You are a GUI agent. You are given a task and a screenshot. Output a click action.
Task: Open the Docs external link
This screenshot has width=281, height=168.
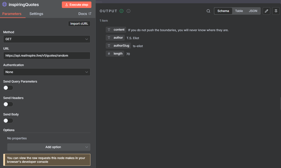pos(85,14)
